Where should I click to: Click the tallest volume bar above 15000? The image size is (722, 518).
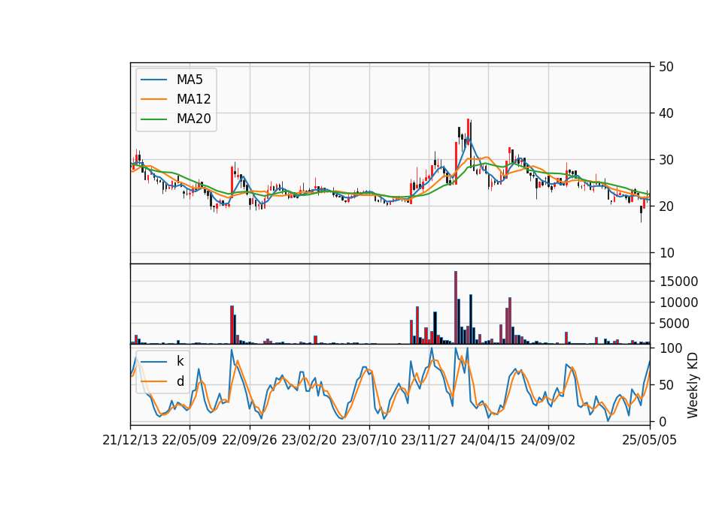coord(456,308)
